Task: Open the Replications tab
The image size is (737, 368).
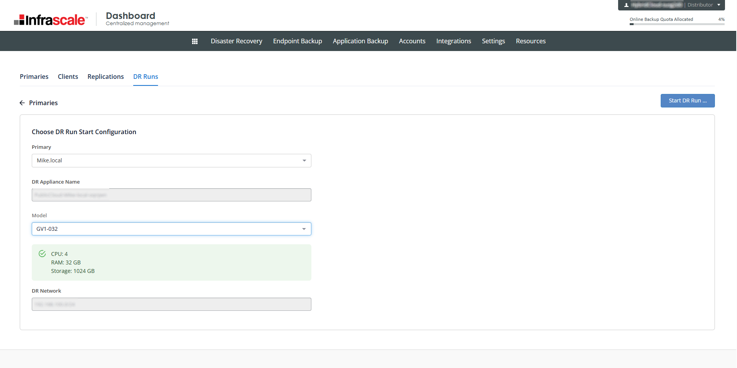Action: (x=105, y=77)
